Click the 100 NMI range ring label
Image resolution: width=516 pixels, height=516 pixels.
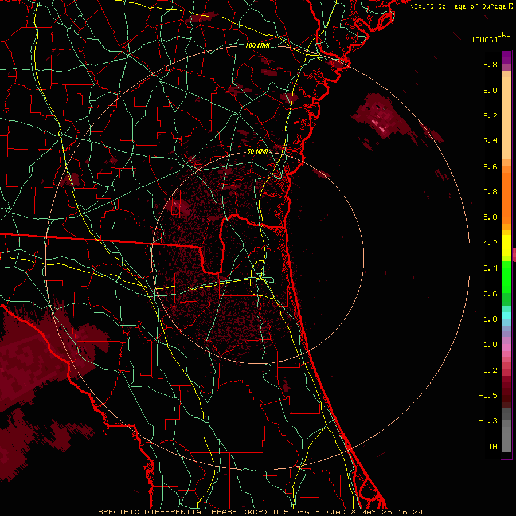(257, 45)
